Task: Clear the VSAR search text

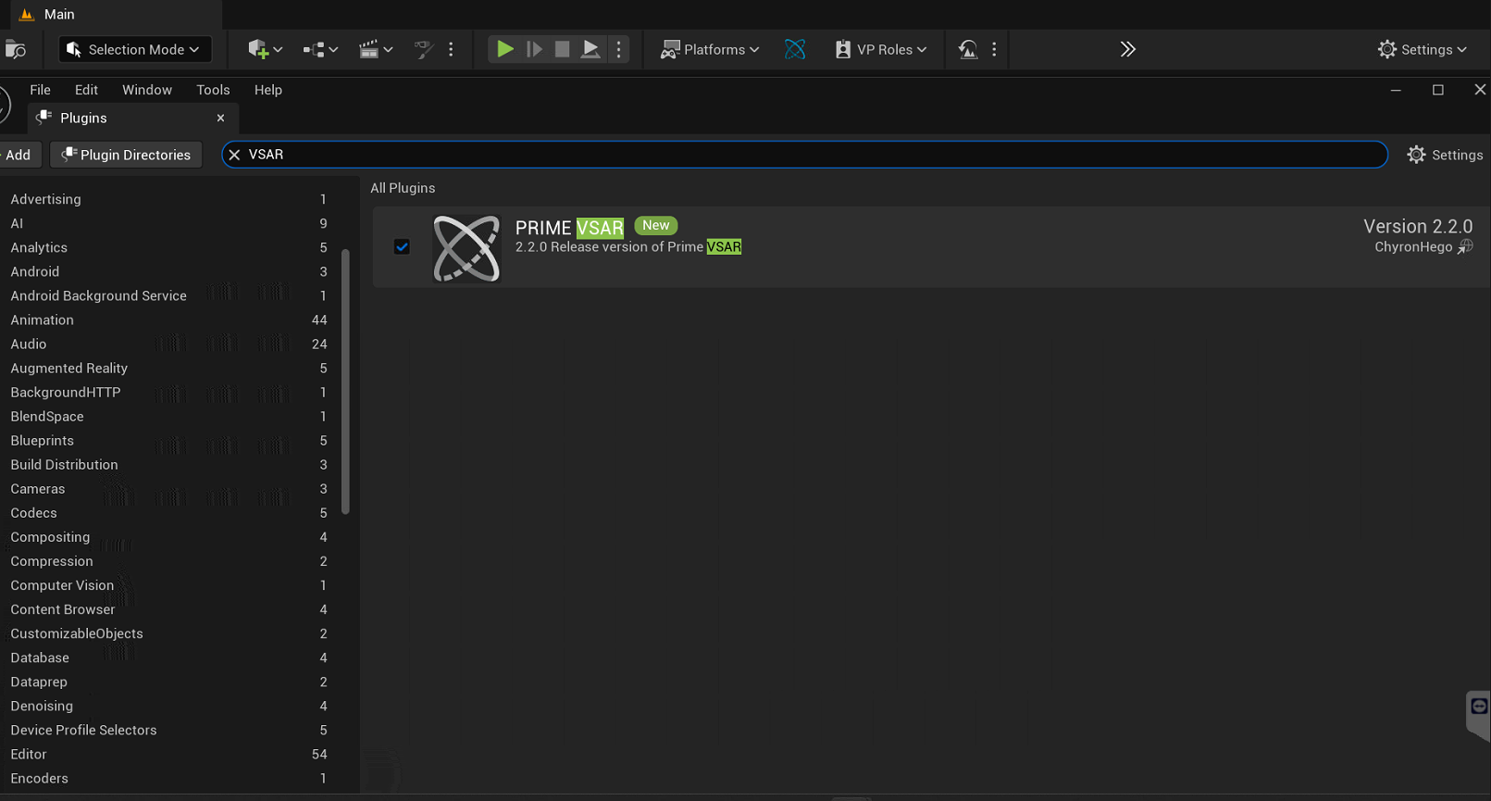Action: [234, 155]
